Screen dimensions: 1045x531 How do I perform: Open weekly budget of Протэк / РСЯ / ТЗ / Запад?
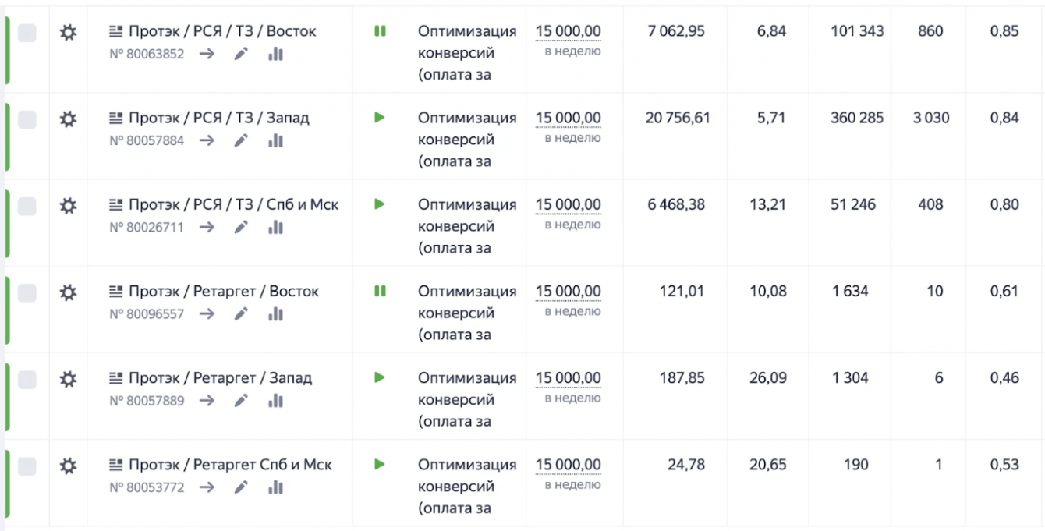click(568, 119)
